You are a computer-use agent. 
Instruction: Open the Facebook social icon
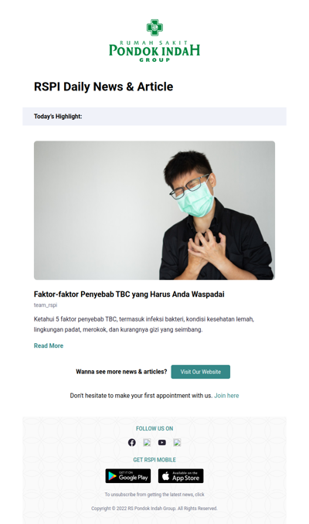(132, 442)
